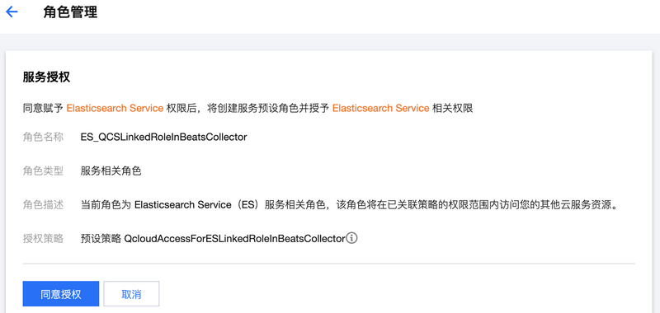Click the role description text
The width and height of the screenshot is (660, 313).
[349, 205]
